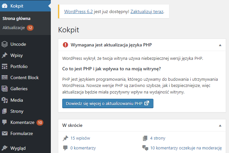Open Komentarze menu with 10 pending
Viewport: 229px width, 153px height.
(x=22, y=122)
